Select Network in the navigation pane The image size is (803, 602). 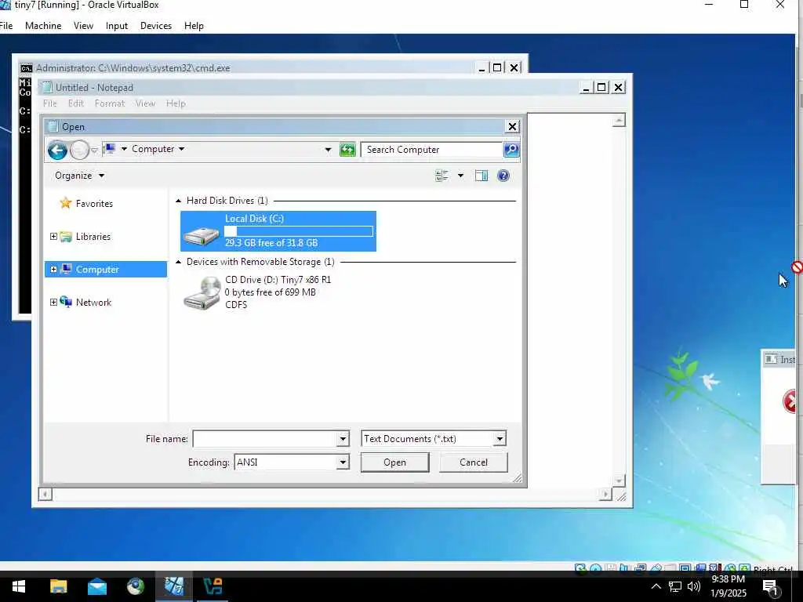point(93,303)
